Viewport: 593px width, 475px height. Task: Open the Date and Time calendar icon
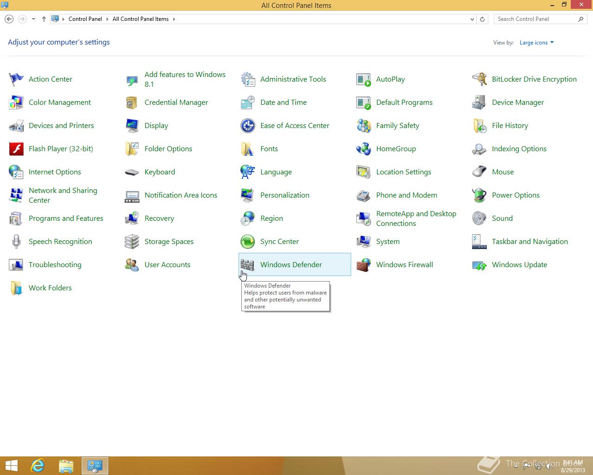(x=248, y=103)
